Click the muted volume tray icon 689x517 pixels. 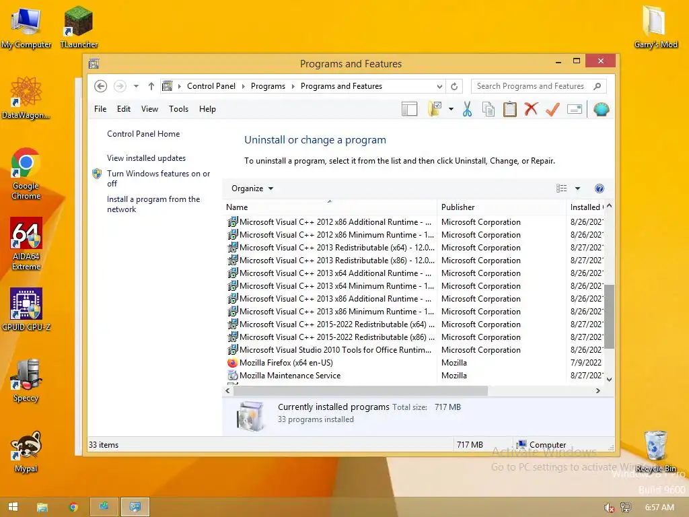coord(609,508)
